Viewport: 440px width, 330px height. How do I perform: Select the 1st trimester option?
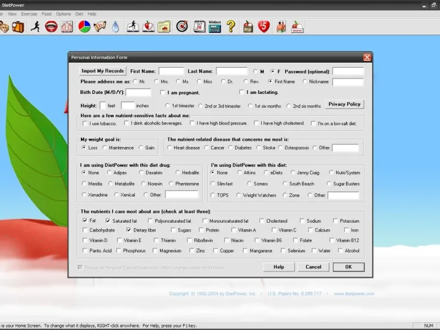tap(168, 106)
